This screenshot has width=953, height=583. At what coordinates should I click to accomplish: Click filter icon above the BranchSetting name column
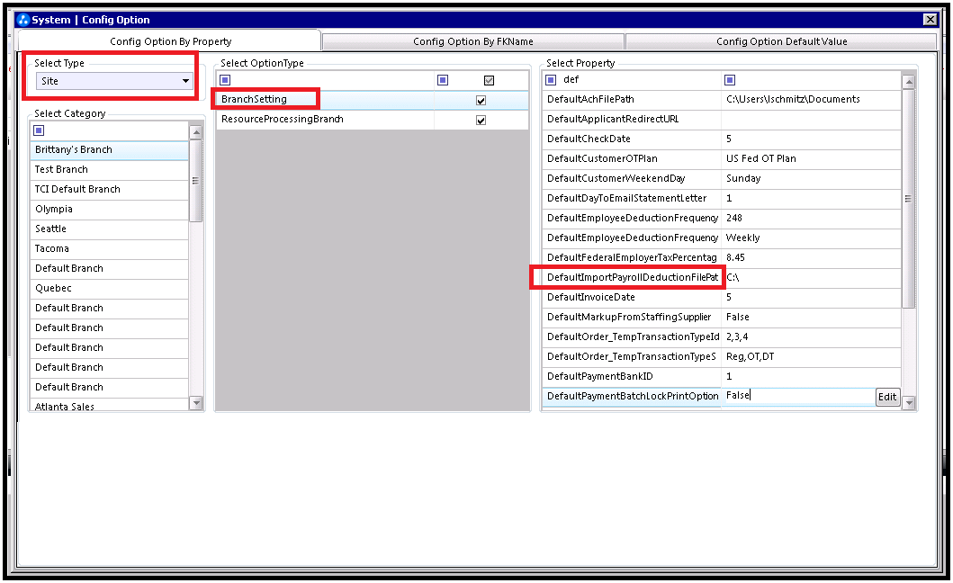coord(225,80)
